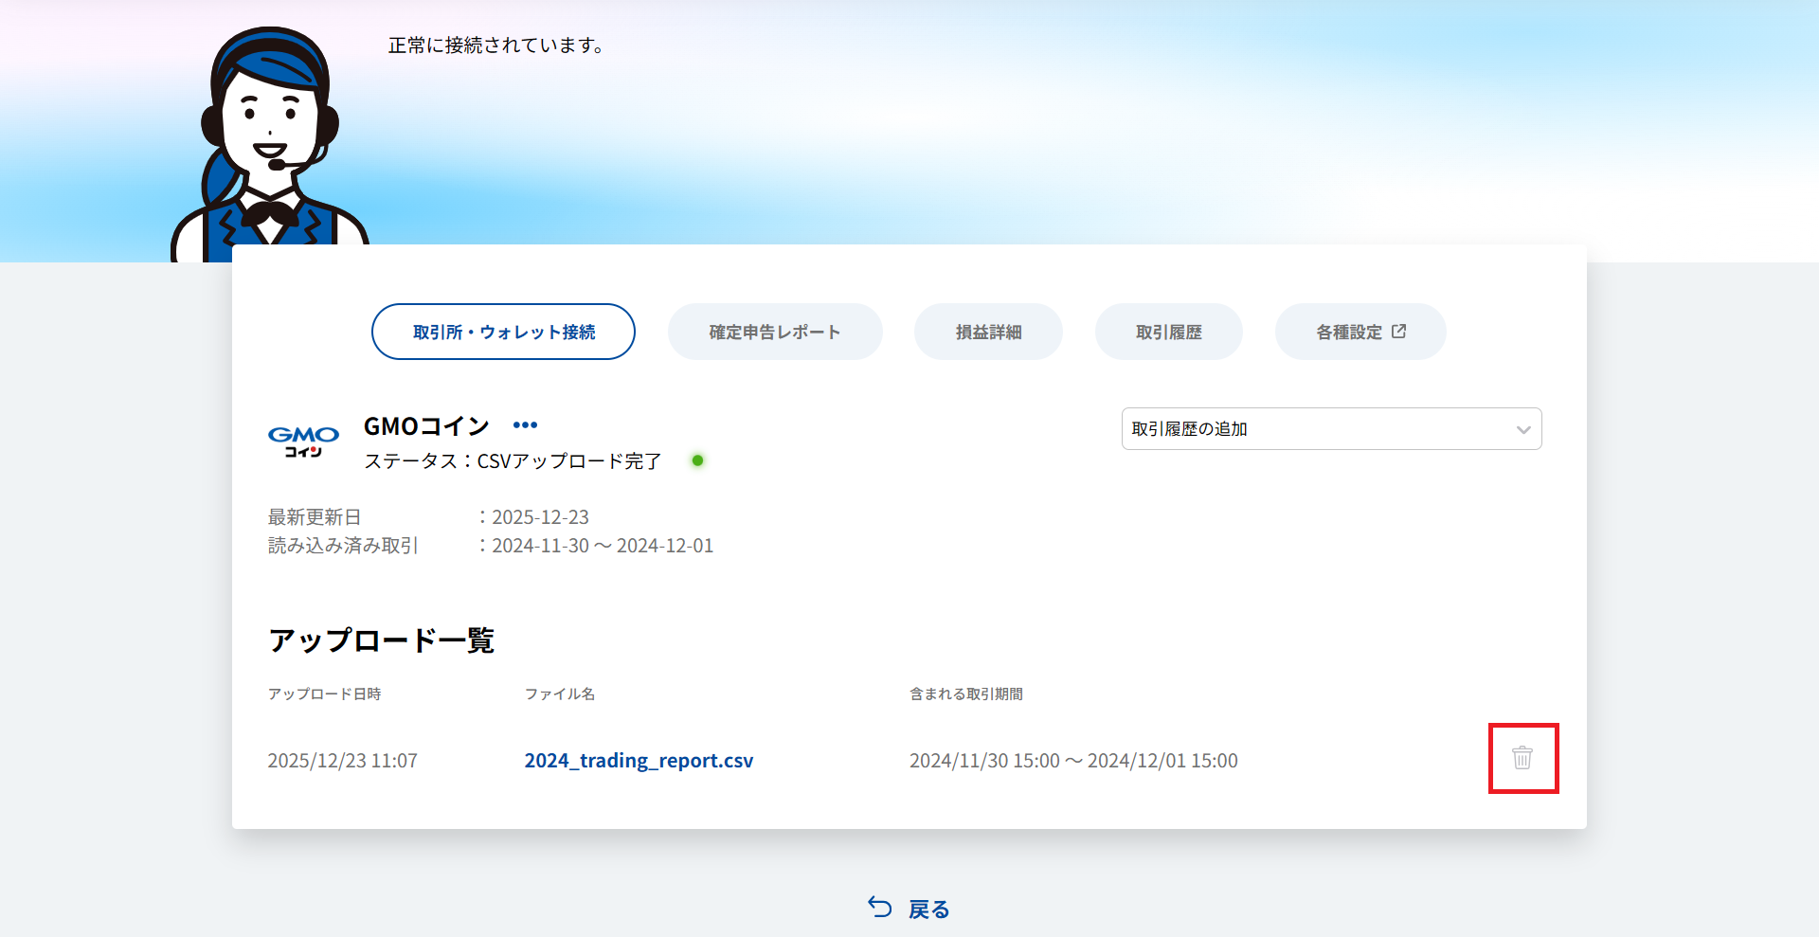
Task: Click the 最新更新日 date 2025-12-23
Action: click(540, 517)
